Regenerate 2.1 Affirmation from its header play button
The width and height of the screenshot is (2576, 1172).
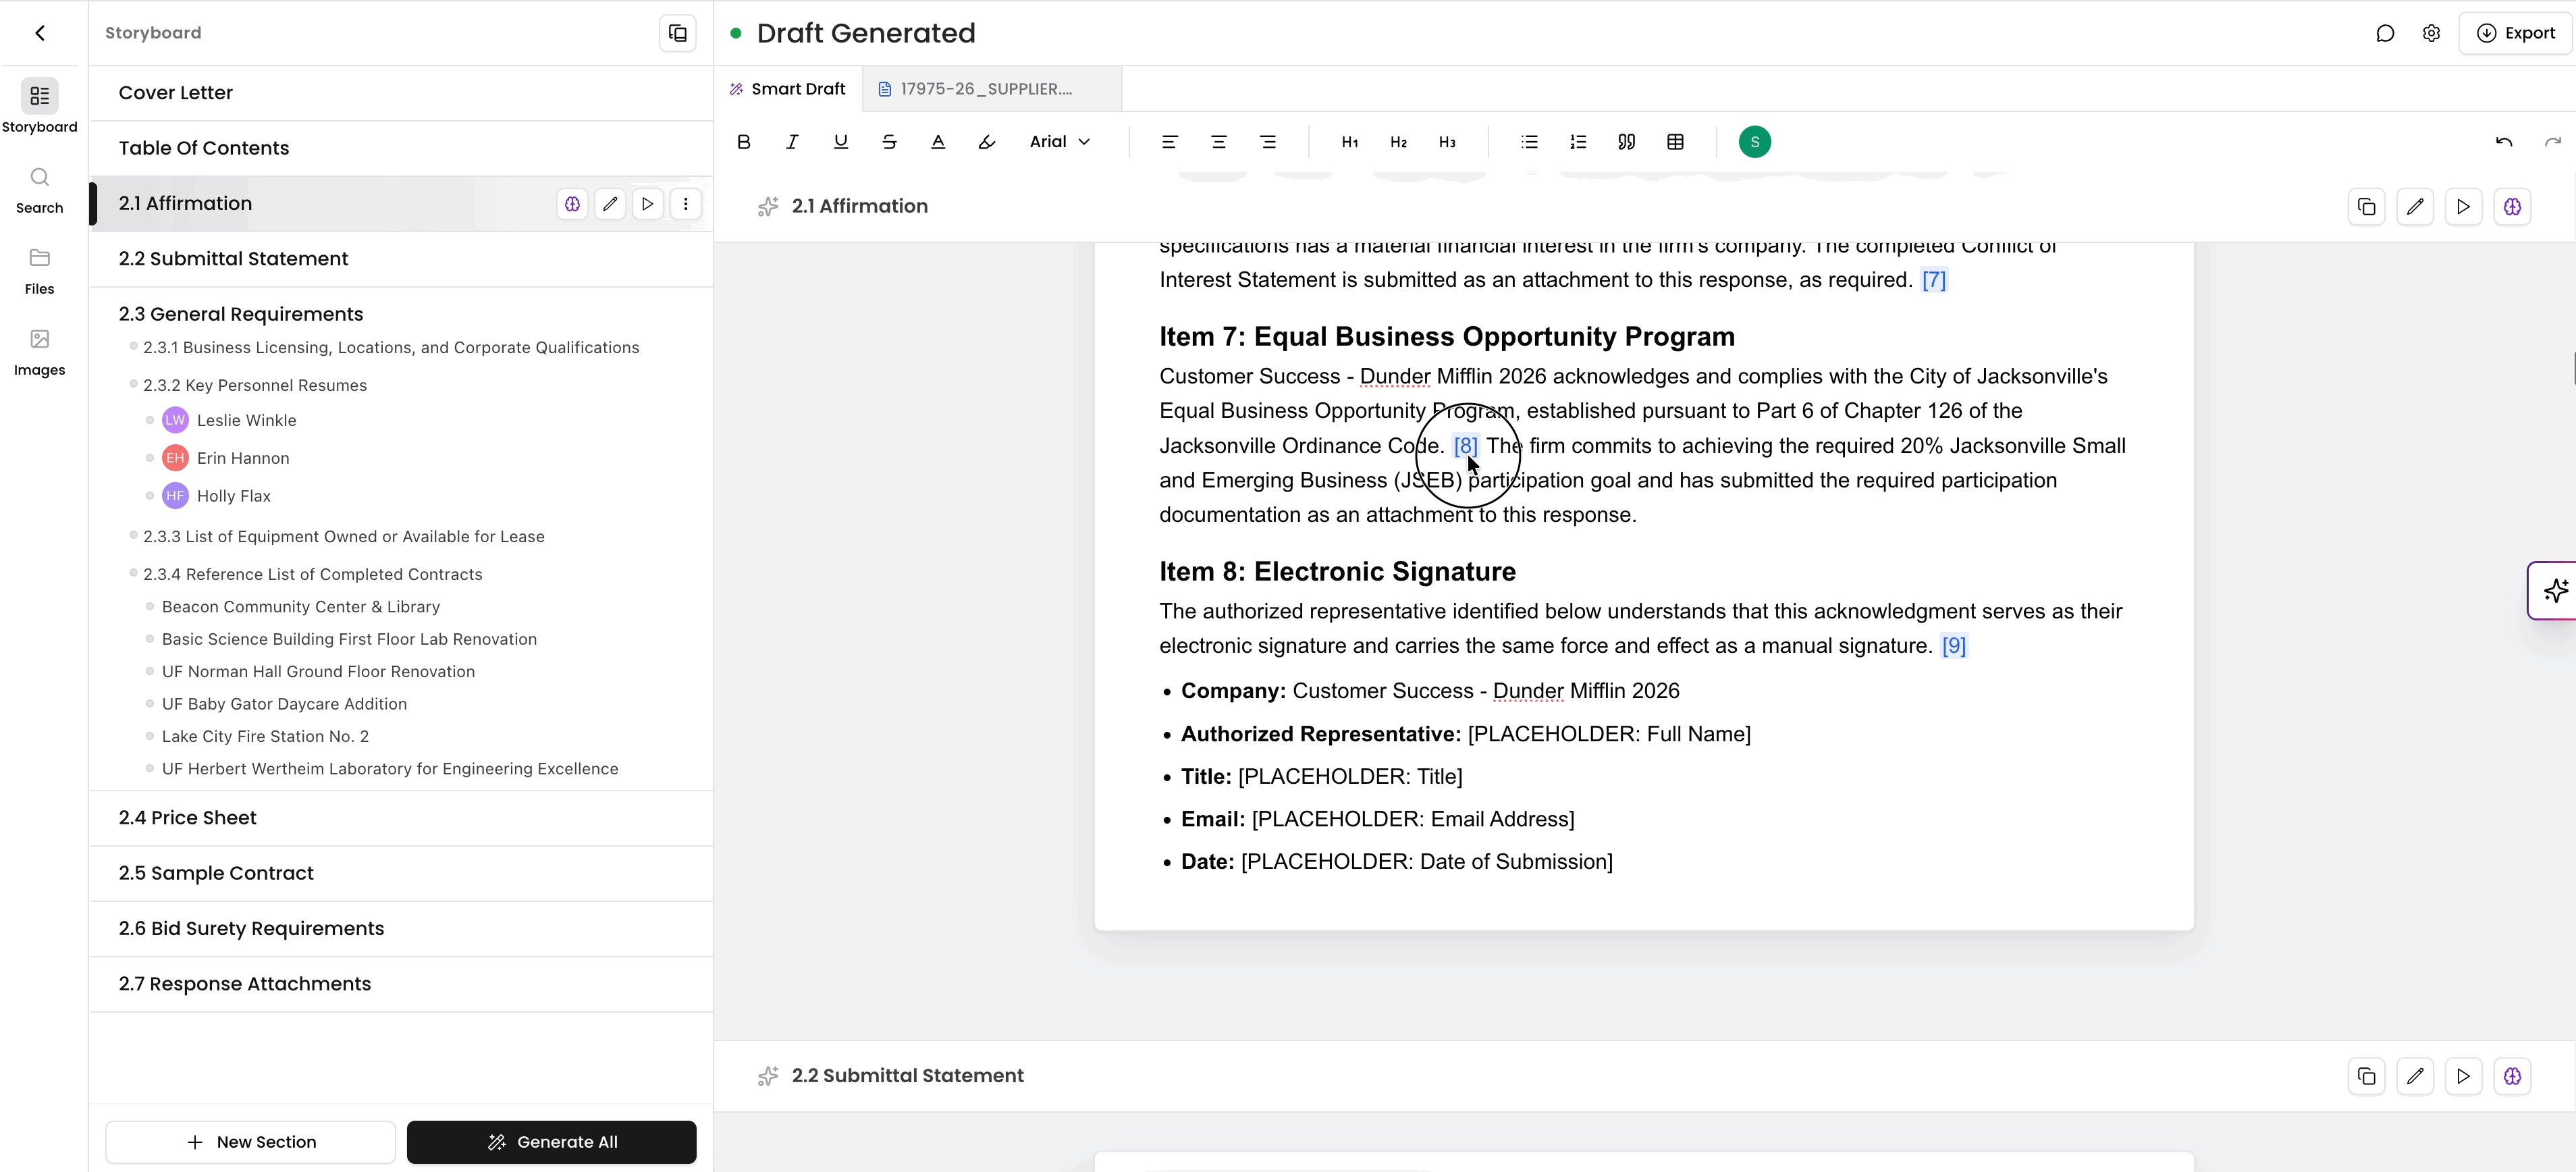(x=2463, y=207)
